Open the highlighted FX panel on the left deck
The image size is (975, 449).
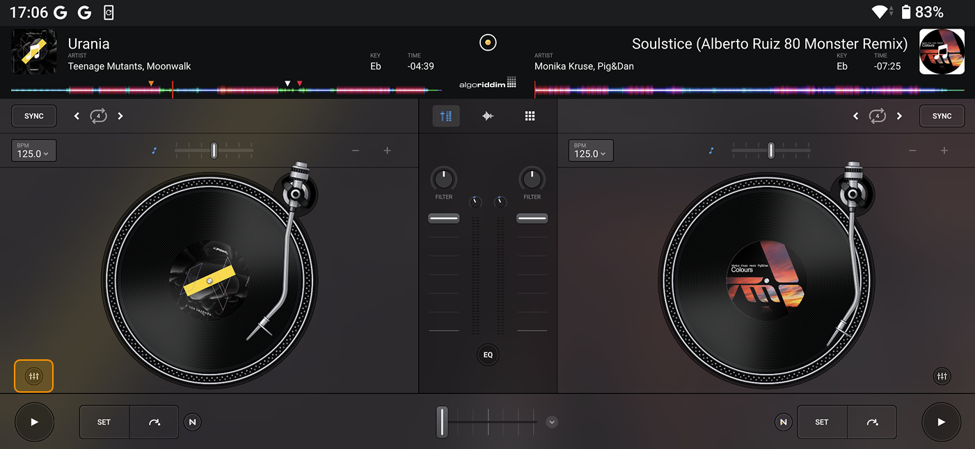click(33, 375)
